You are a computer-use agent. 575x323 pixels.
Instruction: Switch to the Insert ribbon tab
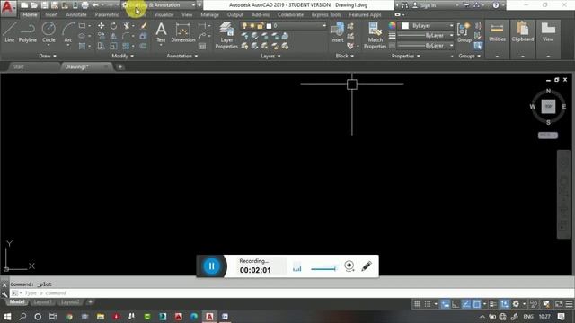pos(51,14)
